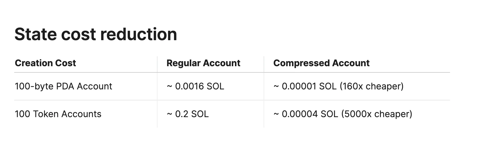The height and width of the screenshot is (159, 479).
Task: Click the "Compressed Account" column header
Action: tap(321, 63)
